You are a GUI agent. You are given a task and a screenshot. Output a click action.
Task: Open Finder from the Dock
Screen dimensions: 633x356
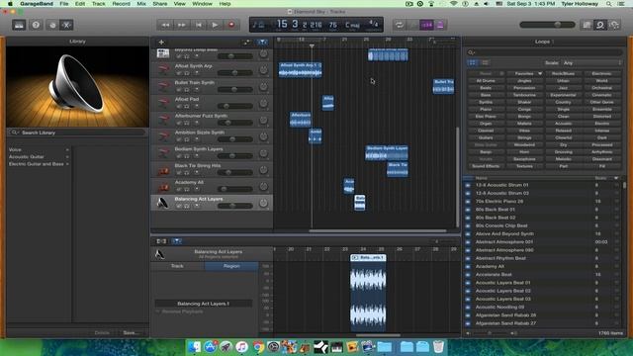194,347
